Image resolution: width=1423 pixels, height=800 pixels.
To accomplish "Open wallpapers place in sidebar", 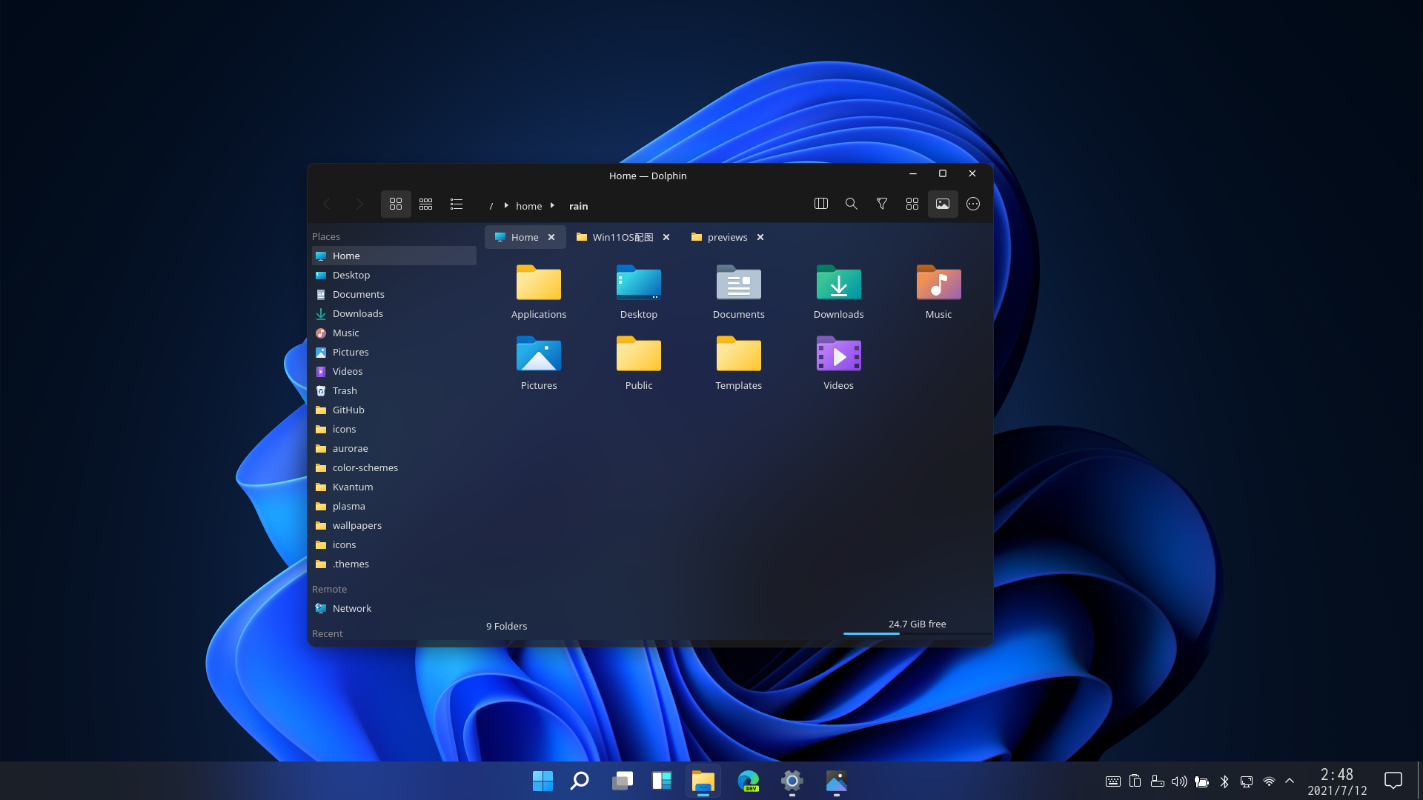I will [x=394, y=525].
